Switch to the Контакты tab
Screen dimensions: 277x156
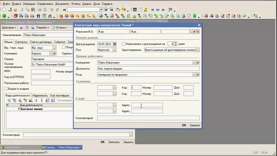tap(21, 42)
